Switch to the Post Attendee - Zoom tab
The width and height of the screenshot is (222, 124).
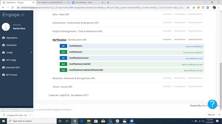tap(87, 2)
